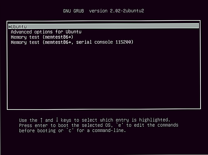
Task: Click the 'before booting' text
Action: click(37, 131)
